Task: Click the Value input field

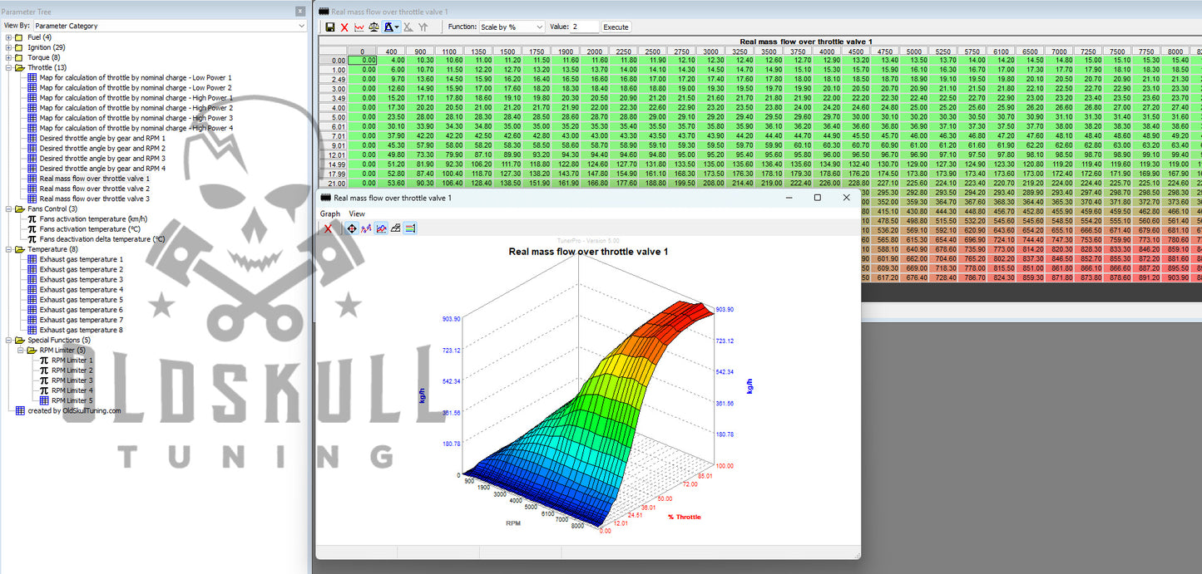Action: 584,27
